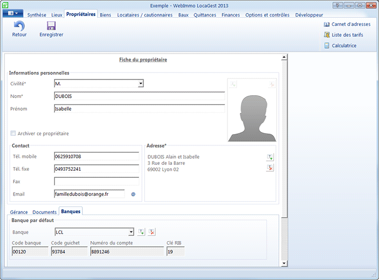Select the Documents tab

(44, 212)
